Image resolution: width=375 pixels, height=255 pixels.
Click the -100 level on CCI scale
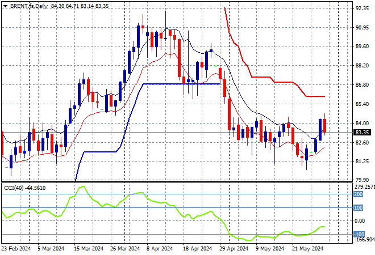pyautogui.click(x=359, y=234)
